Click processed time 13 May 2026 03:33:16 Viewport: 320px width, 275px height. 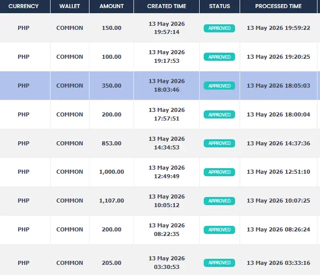[279, 263]
